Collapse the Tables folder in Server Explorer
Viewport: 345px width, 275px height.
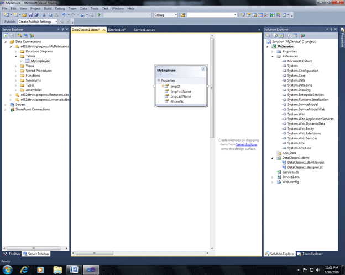(x=15, y=56)
